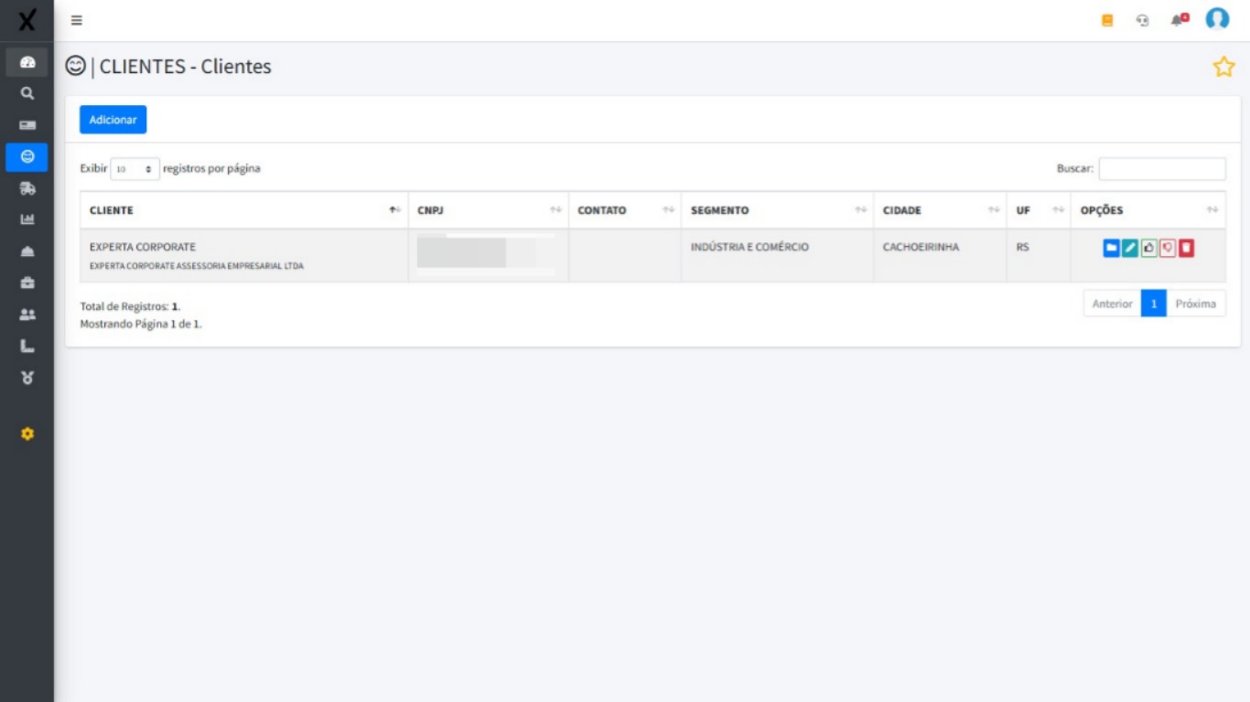The image size is (1250, 702).
Task: Select the search magnifier icon in sidebar
Action: (x=27, y=92)
